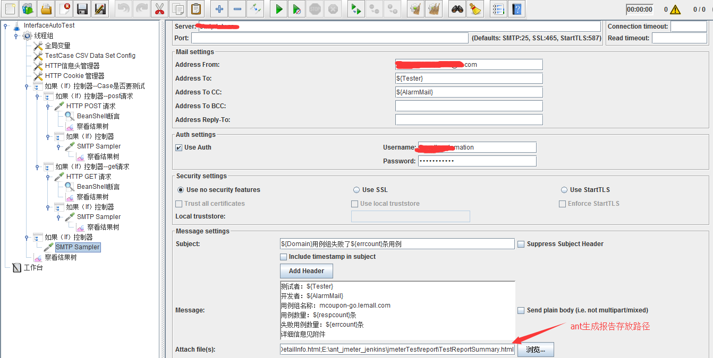The height and width of the screenshot is (358, 713).
Task: Select the Use SSL radio button
Action: pyautogui.click(x=356, y=190)
